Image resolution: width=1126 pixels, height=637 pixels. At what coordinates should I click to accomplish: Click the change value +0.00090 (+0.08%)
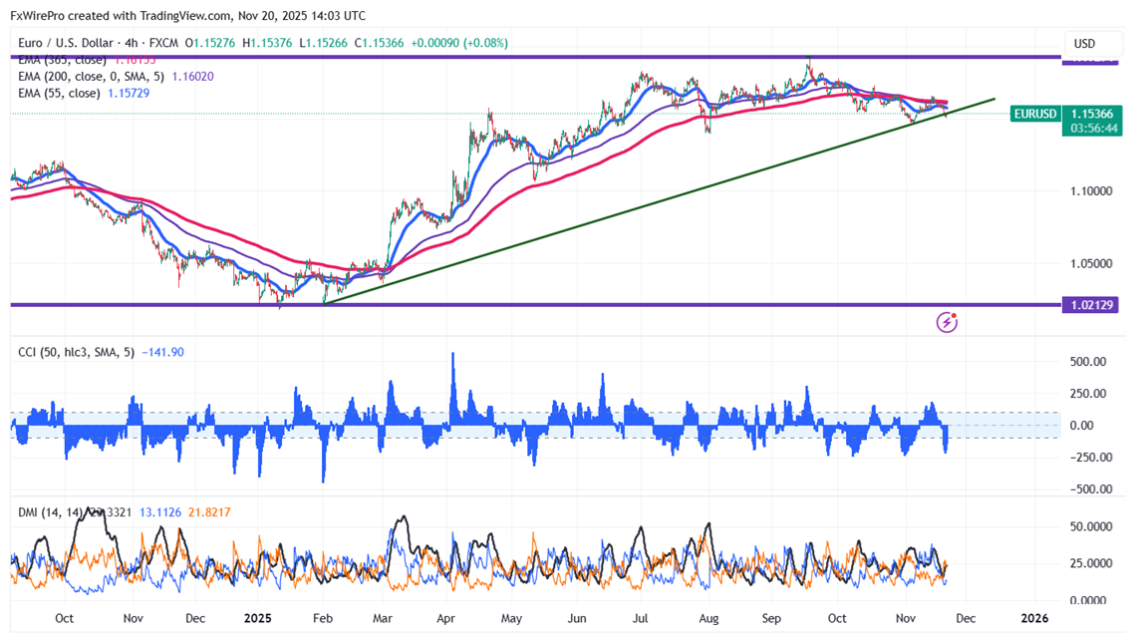[459, 43]
